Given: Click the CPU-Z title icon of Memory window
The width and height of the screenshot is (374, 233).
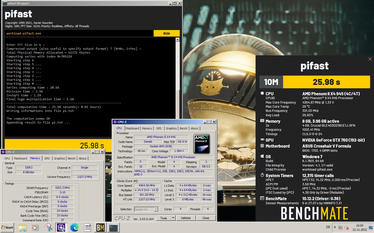Looking at the screenshot, I should click(x=3, y=152).
